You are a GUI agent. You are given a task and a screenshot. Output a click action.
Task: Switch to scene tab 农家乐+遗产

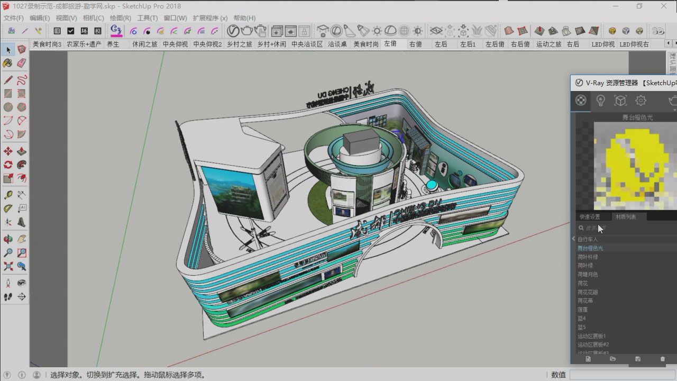click(x=84, y=44)
